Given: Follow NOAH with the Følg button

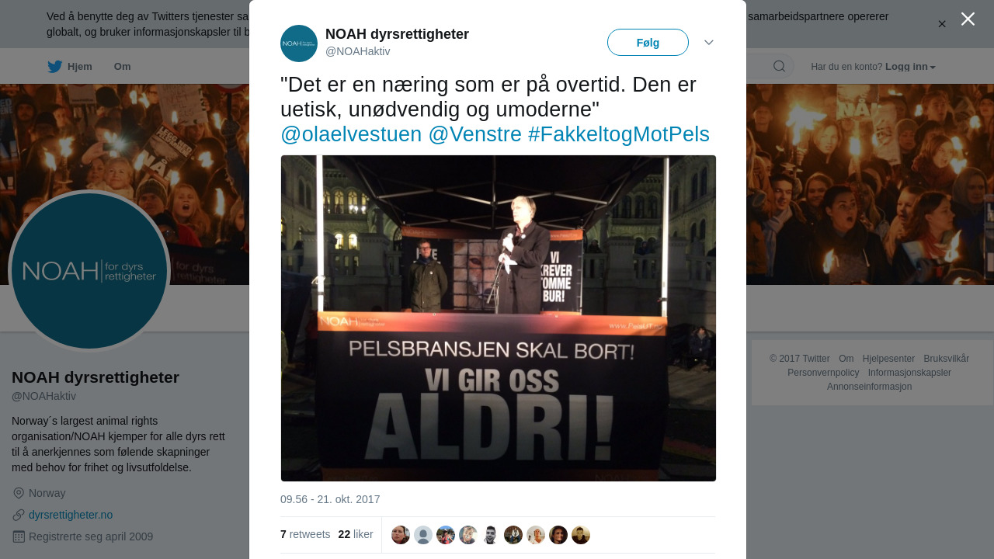Looking at the screenshot, I should tap(648, 43).
